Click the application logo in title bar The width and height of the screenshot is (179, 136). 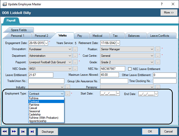(x=5, y=4)
